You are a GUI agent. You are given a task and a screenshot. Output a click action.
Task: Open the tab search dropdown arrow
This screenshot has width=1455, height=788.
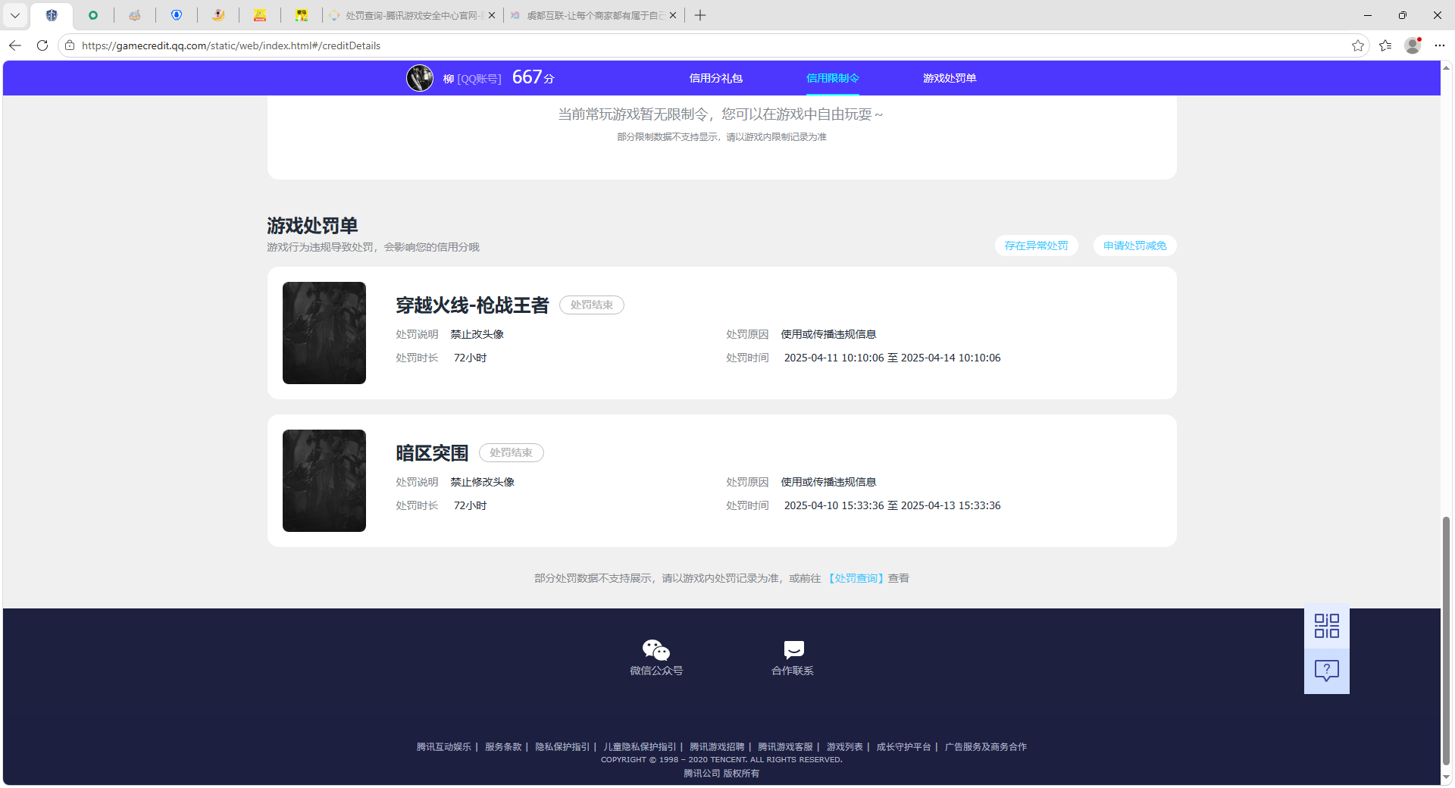tap(14, 15)
